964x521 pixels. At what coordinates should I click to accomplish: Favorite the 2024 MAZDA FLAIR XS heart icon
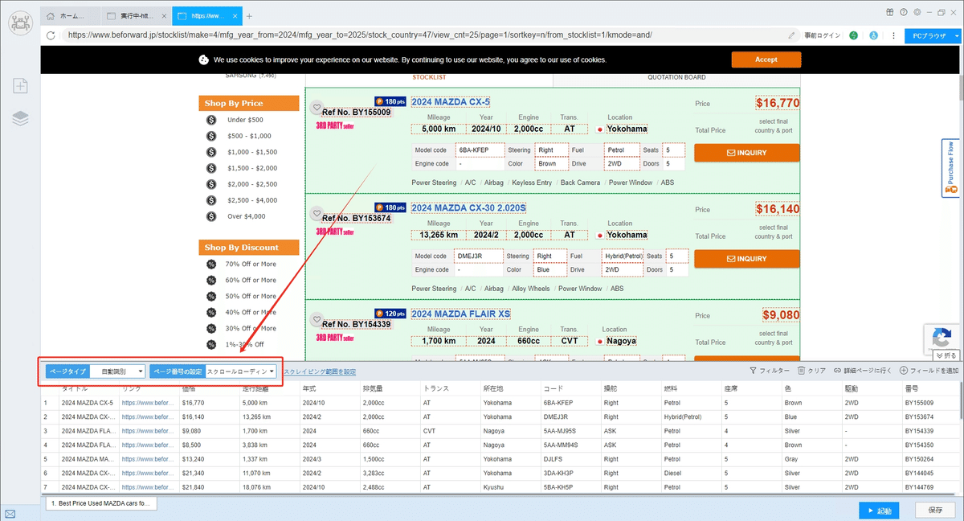click(317, 318)
